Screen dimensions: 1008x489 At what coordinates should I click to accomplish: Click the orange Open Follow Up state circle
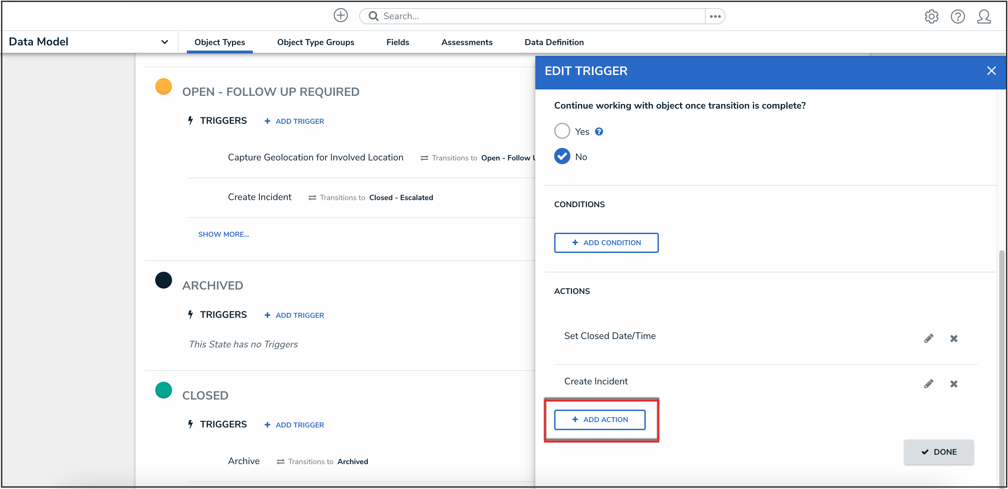click(x=164, y=86)
